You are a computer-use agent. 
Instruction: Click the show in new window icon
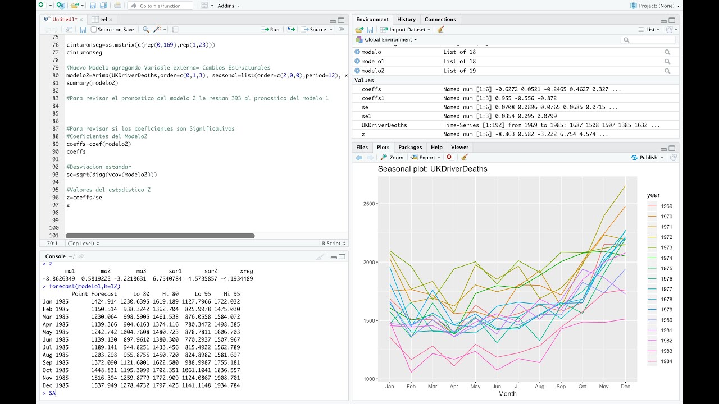(69, 29)
